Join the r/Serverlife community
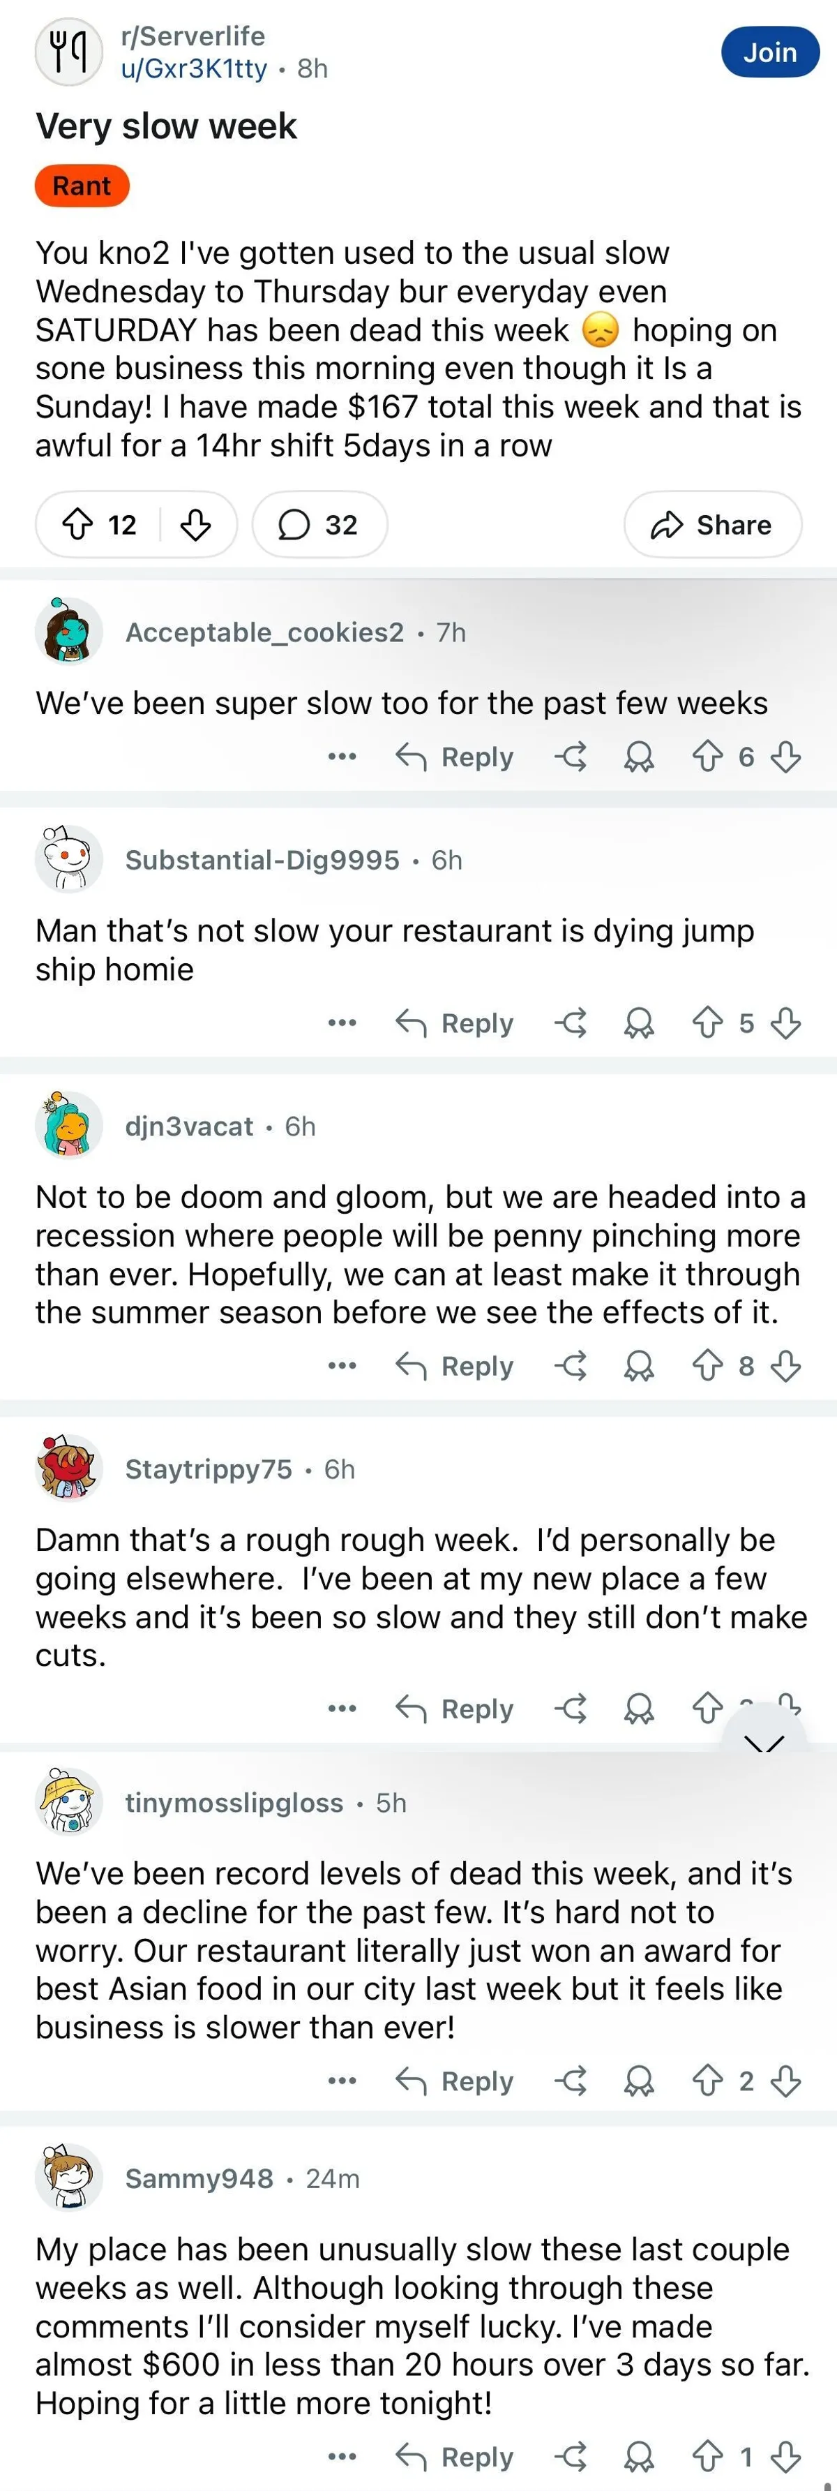This screenshot has height=2491, width=837. tap(769, 52)
